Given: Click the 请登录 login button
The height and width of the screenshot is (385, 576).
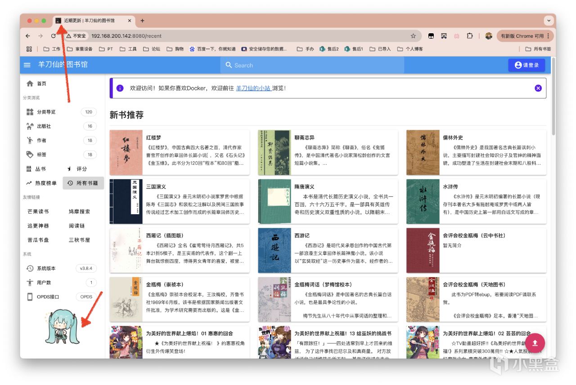Looking at the screenshot, I should coord(526,65).
